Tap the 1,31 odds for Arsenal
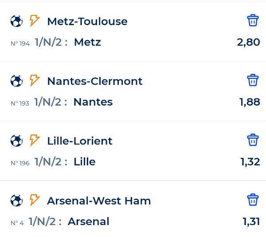266x237 pixels. (x=251, y=222)
